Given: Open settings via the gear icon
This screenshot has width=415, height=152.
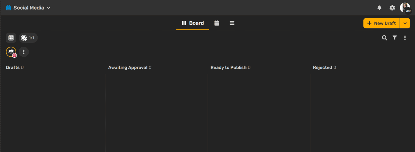Looking at the screenshot, I should pos(392,8).
